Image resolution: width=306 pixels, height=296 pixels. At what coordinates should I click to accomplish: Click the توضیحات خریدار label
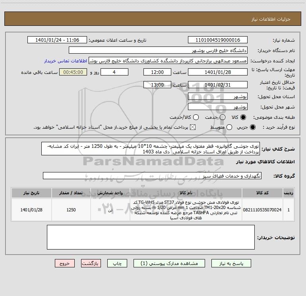[276, 238]
